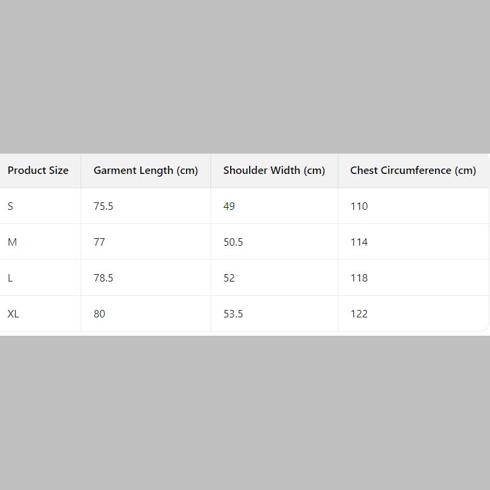Click garment length value 77

pos(99,242)
